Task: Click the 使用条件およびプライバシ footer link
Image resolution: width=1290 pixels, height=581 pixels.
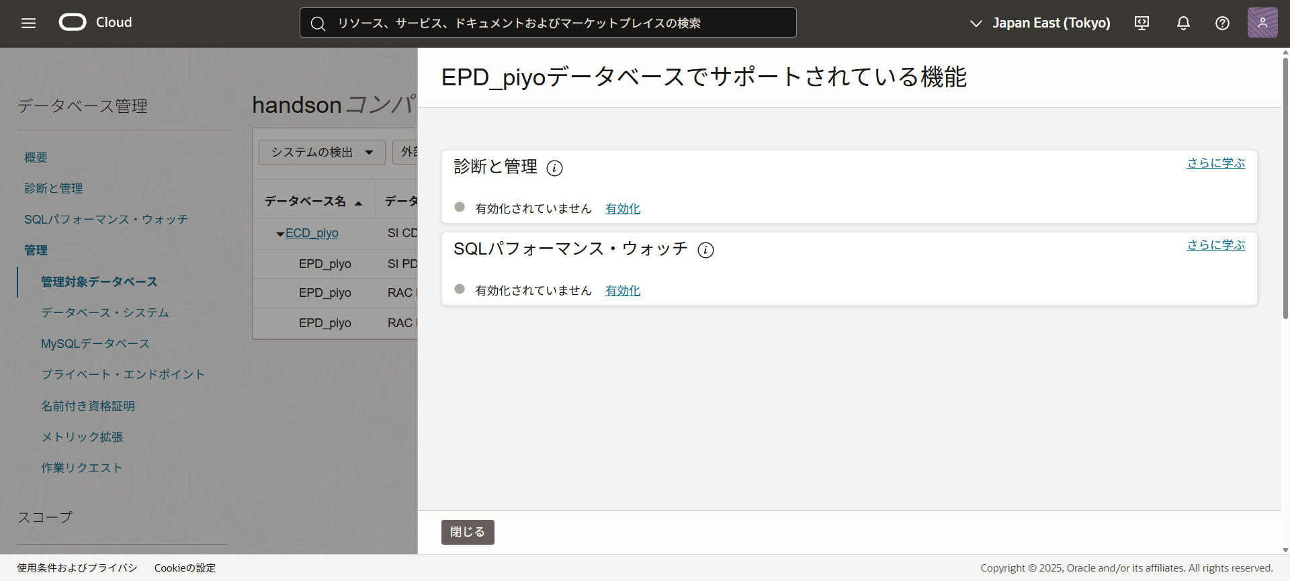Action: click(77, 568)
